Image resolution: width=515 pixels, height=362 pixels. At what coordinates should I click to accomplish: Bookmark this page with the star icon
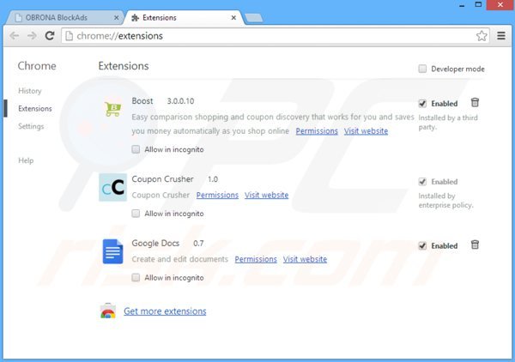(x=482, y=36)
